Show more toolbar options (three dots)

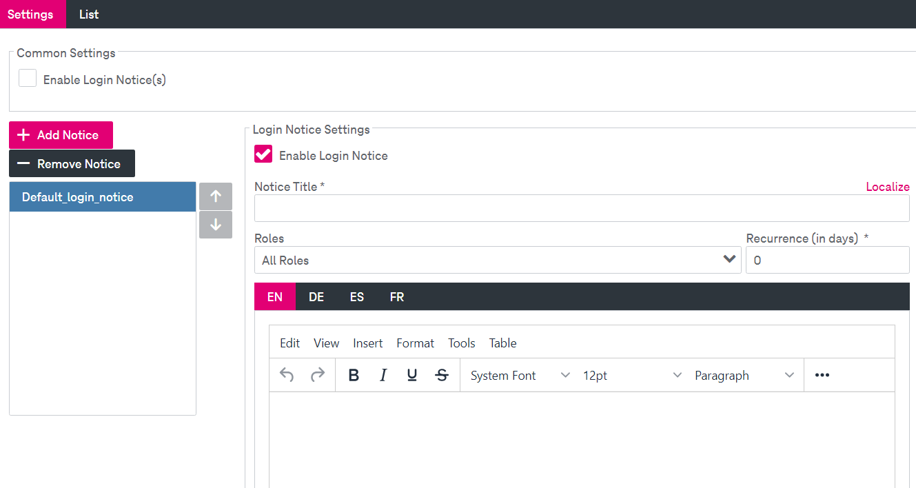[x=822, y=376]
